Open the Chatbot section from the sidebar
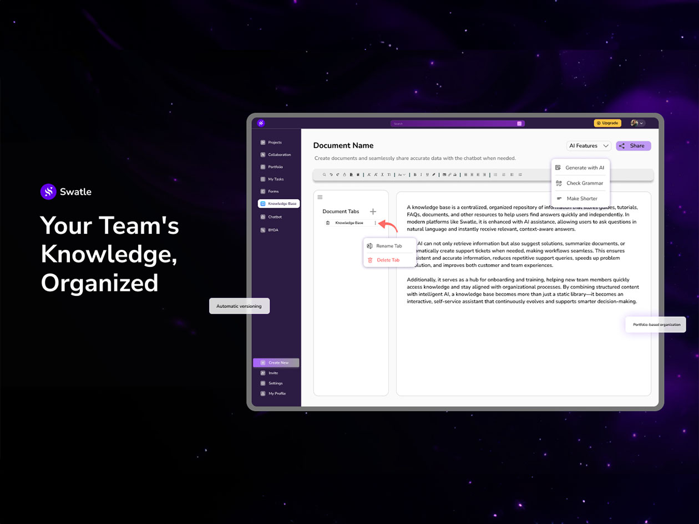Image resolution: width=699 pixels, height=524 pixels. click(275, 217)
